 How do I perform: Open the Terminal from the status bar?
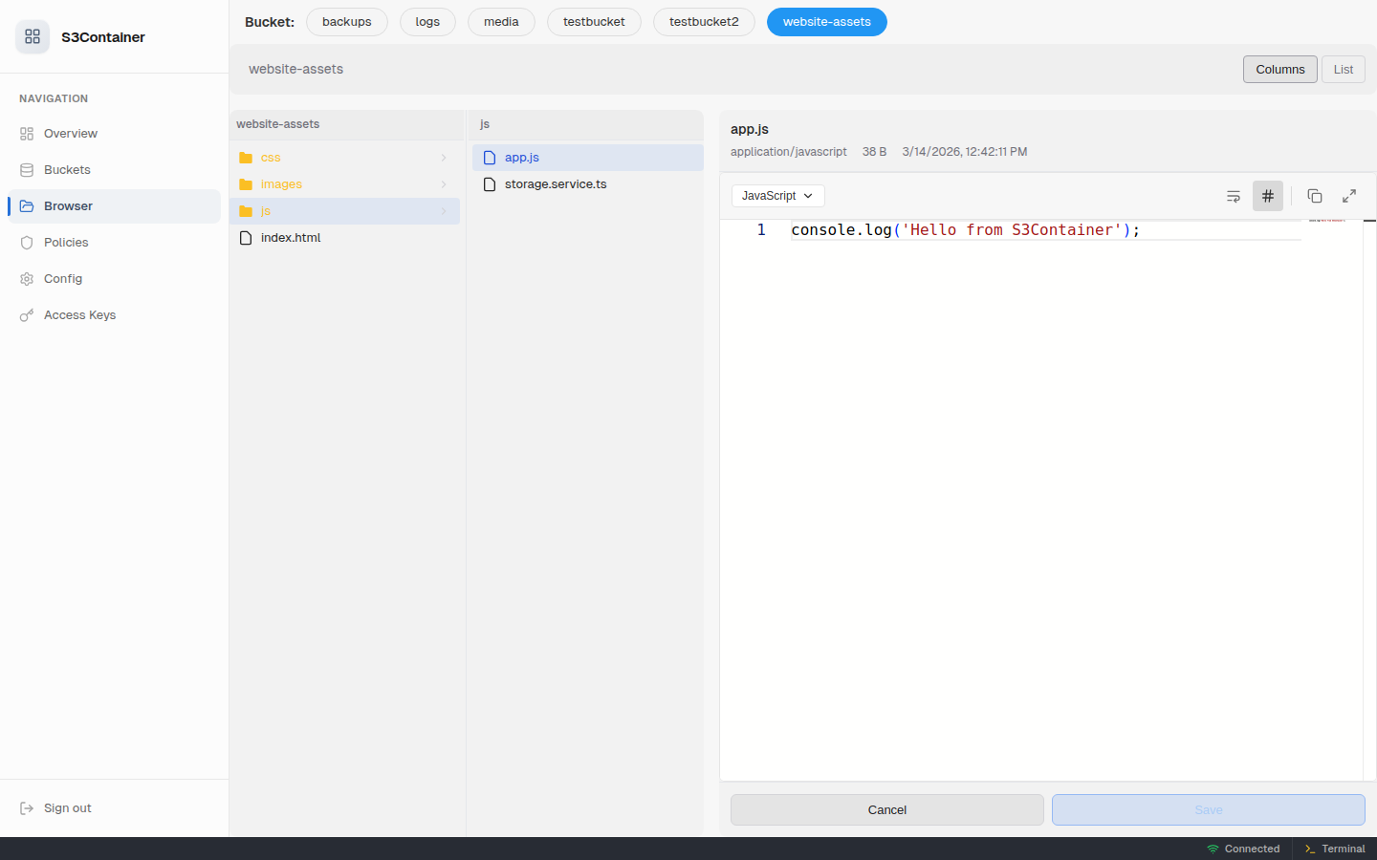pyautogui.click(x=1335, y=849)
